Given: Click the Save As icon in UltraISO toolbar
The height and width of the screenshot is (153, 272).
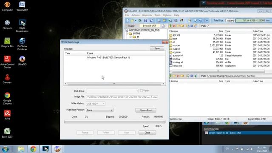Looking at the screenshot, I should tap(151, 20).
